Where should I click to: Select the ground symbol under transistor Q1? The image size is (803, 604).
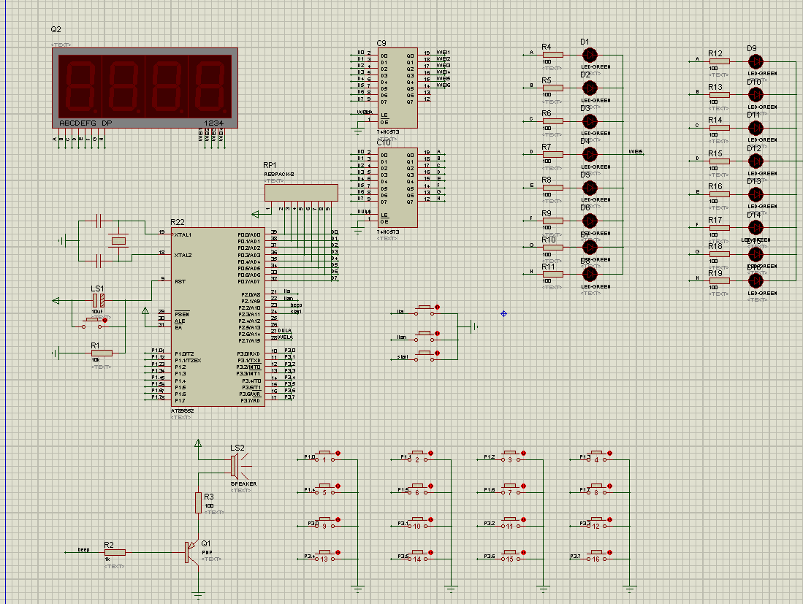point(198,595)
